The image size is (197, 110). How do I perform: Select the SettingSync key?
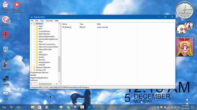tap(43, 54)
